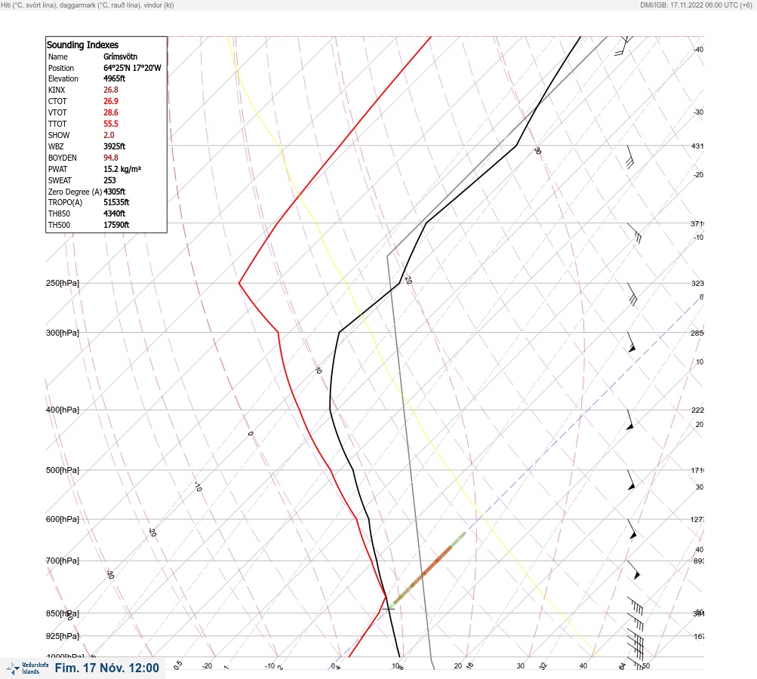757x679 pixels.
Task: Click the wind barb at 400 hPa
Action: pos(629,420)
